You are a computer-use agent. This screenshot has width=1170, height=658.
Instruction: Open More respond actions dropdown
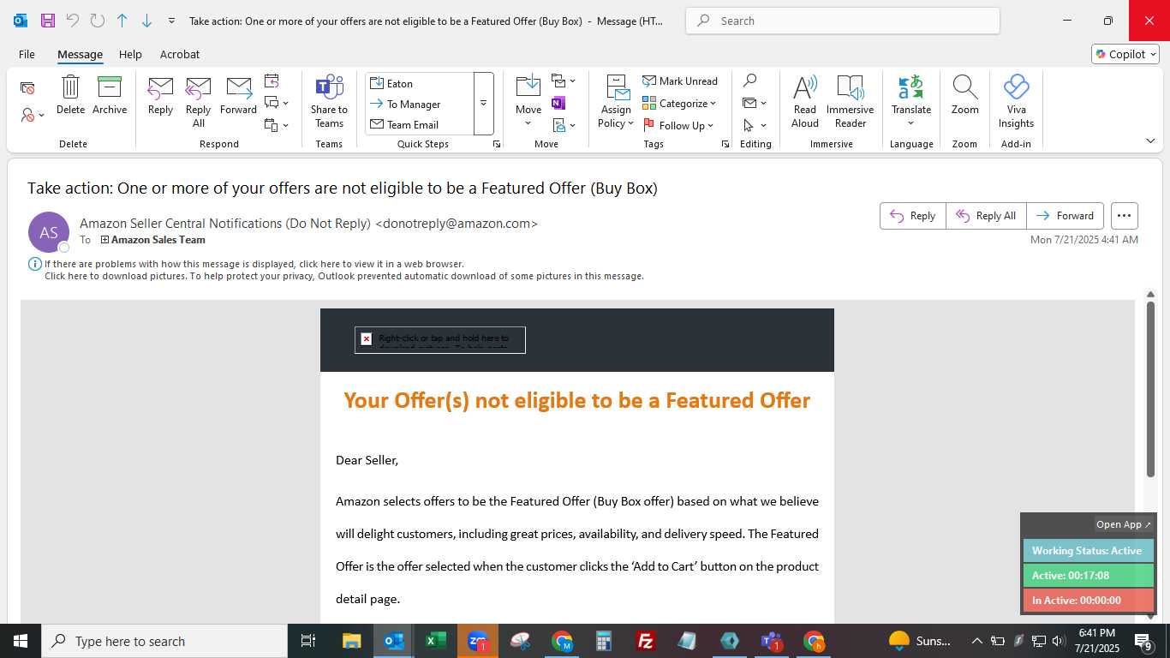click(x=277, y=125)
